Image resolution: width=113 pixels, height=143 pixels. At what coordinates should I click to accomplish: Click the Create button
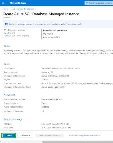[9, 135]
